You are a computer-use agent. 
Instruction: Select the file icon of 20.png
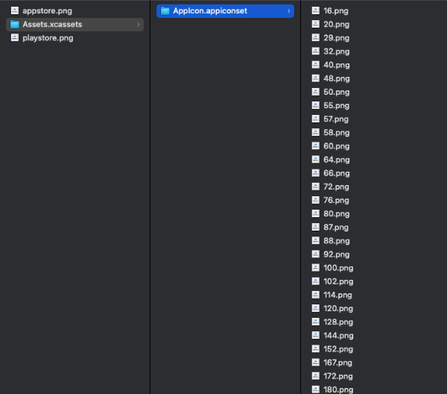316,25
